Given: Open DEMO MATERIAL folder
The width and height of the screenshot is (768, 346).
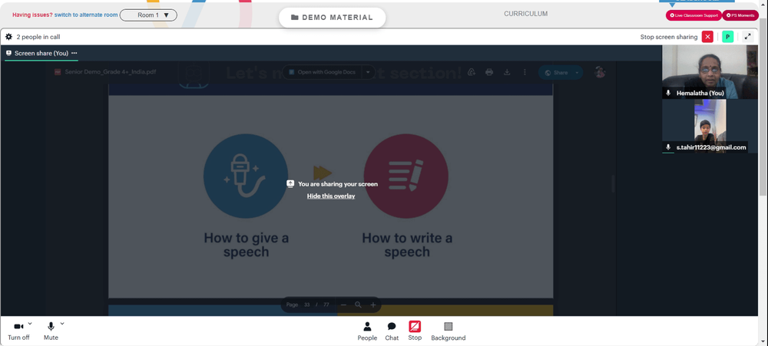Looking at the screenshot, I should pyautogui.click(x=332, y=18).
